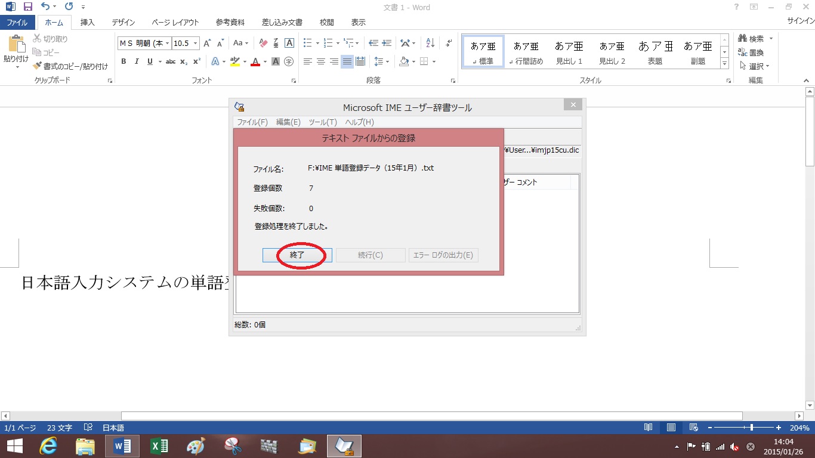Open Excel from the taskbar
815x458 pixels.
point(159,446)
